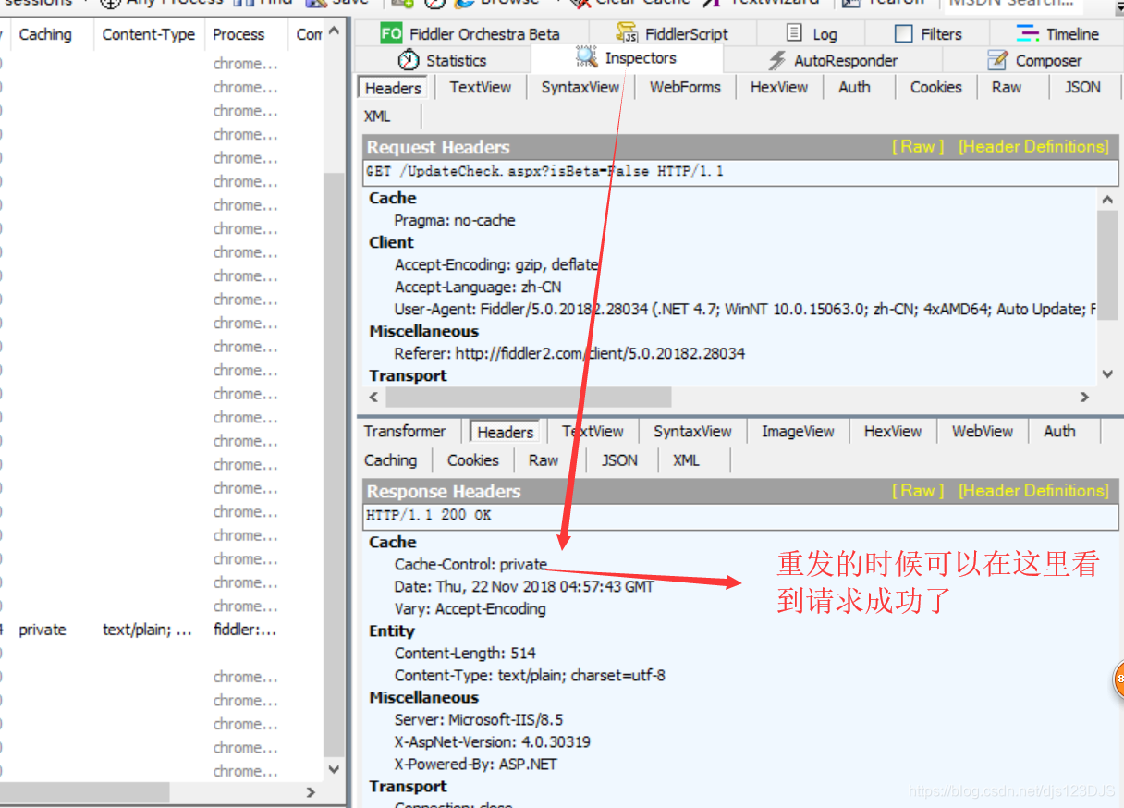
Task: Click [Header Definitions] in Response Headers bar
Action: click(1032, 491)
